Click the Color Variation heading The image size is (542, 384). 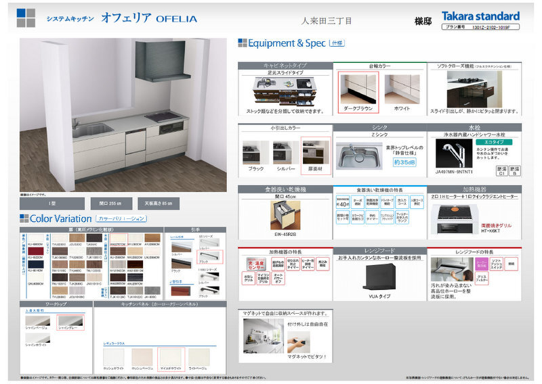pyautogui.click(x=60, y=218)
